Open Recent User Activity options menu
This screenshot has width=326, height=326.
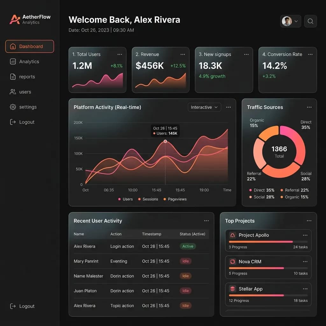click(206, 221)
